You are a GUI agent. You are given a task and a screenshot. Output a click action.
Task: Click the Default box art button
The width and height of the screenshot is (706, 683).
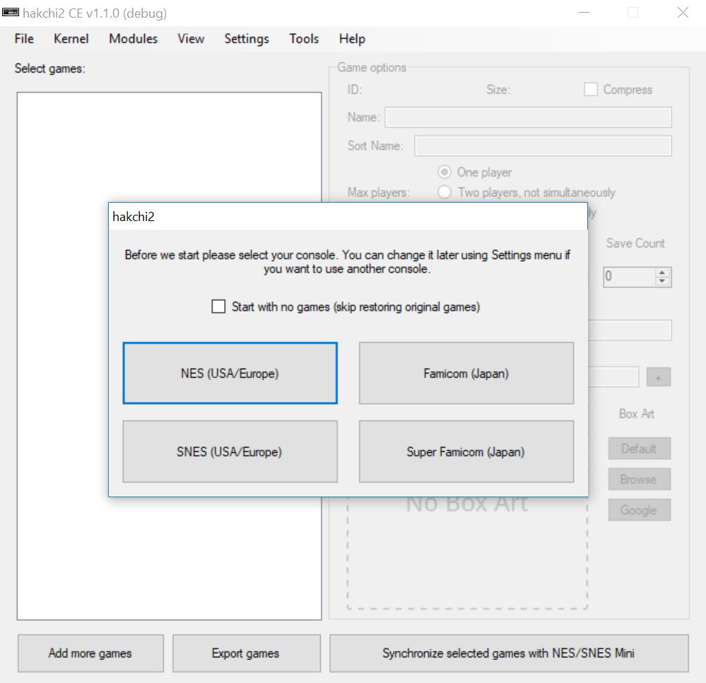[x=640, y=449]
